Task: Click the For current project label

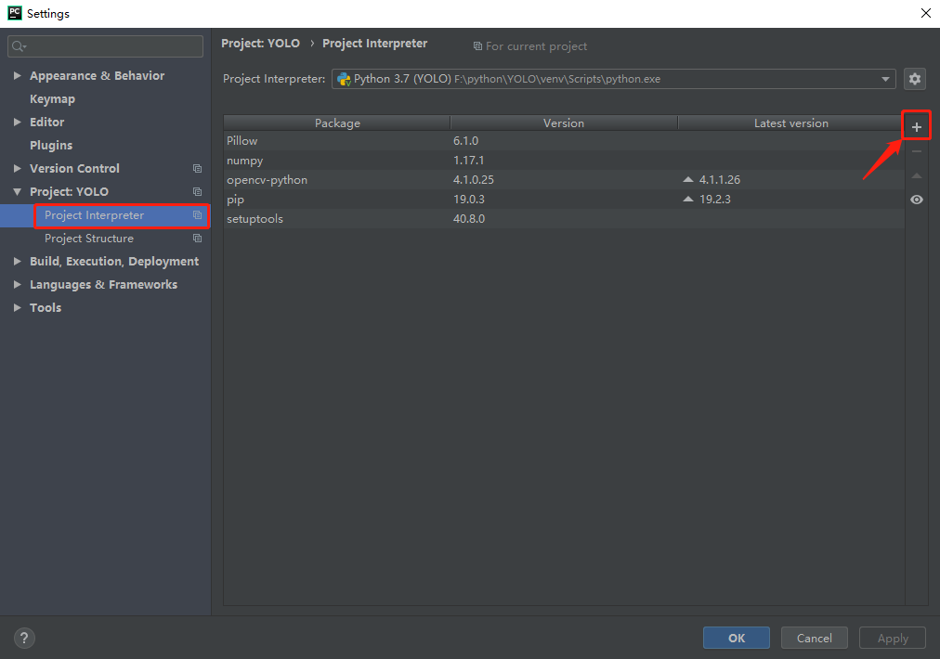Action: click(x=536, y=46)
